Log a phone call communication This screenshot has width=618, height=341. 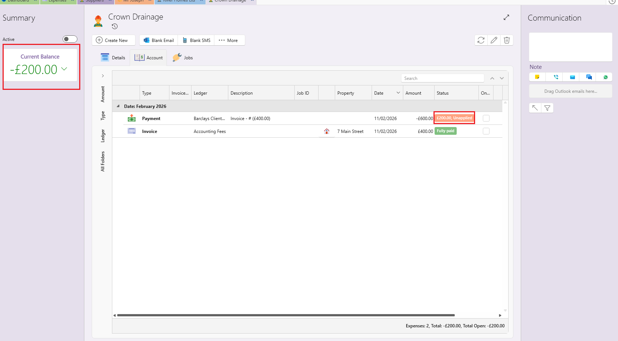[556, 77]
